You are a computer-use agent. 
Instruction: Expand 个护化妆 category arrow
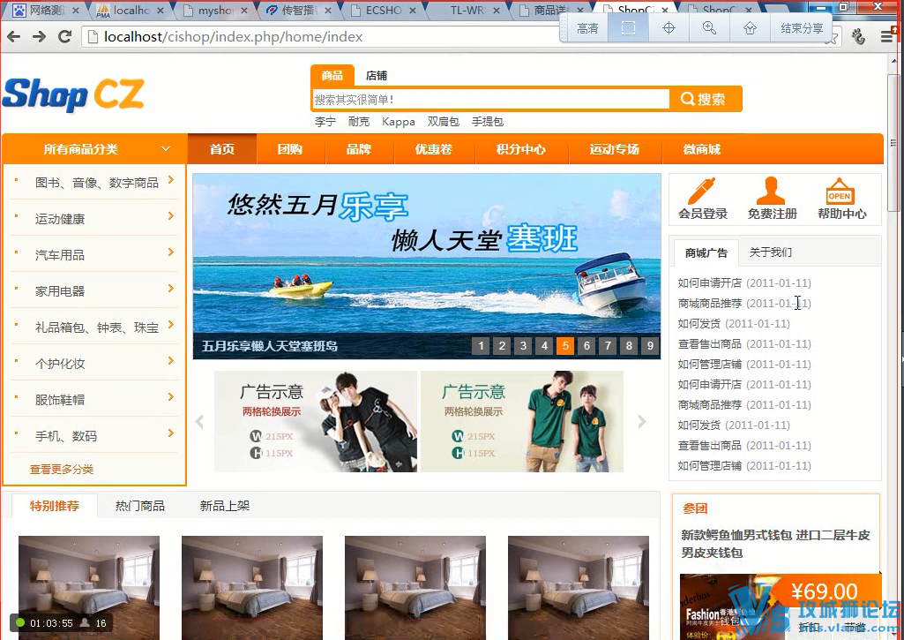[170, 361]
